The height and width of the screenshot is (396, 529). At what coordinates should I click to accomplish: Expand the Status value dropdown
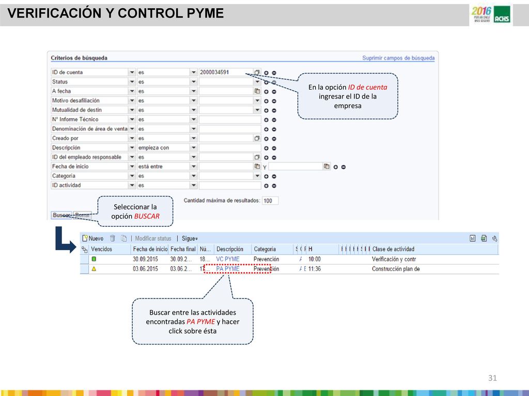coord(257,82)
